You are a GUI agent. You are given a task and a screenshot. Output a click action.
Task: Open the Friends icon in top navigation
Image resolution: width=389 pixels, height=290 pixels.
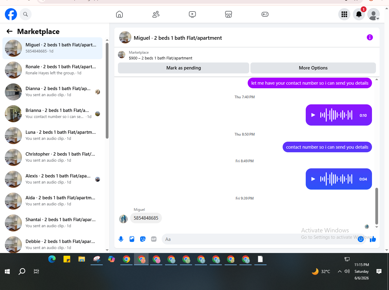(x=156, y=14)
